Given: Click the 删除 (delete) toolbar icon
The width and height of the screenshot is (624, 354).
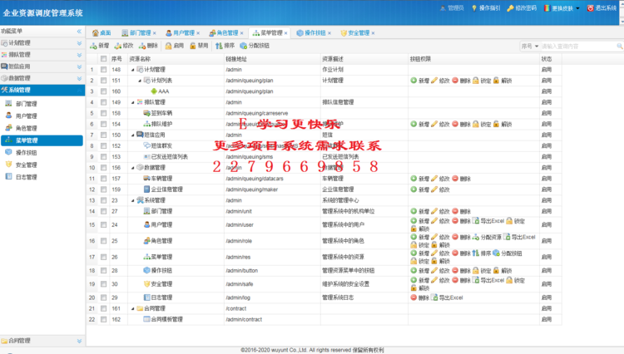Looking at the screenshot, I should tap(142, 46).
